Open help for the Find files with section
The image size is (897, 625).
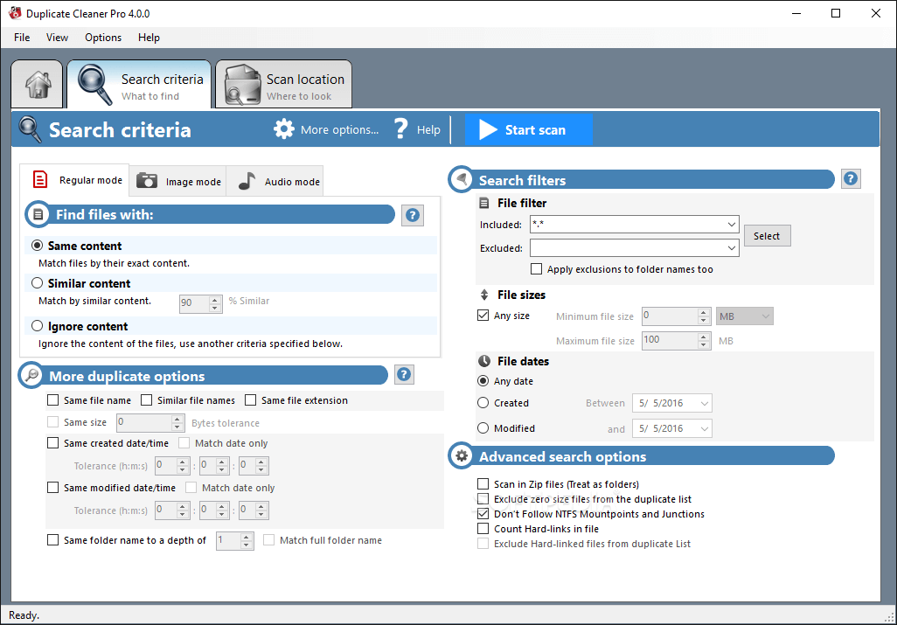(413, 215)
